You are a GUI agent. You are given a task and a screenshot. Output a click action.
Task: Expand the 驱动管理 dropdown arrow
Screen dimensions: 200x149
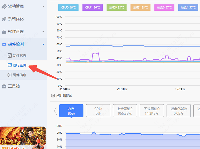[43, 6]
